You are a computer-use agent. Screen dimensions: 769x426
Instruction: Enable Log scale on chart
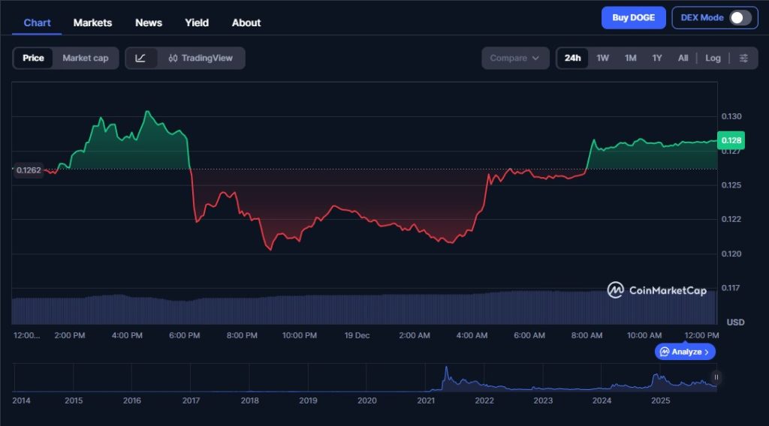pyautogui.click(x=713, y=58)
